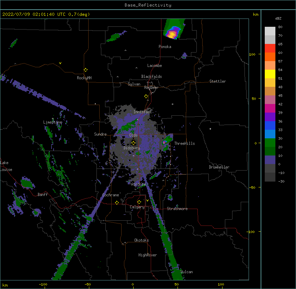Click the yellow diamond marker below Cochrane
This screenshot has width=296, height=289.
click(x=117, y=203)
